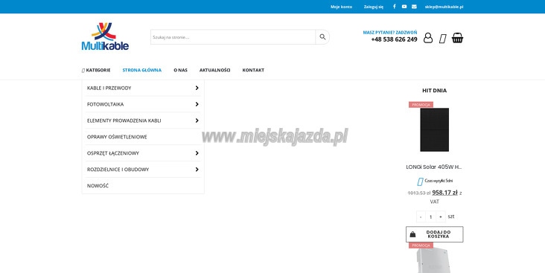Open the user account icon
This screenshot has height=273, width=545.
coord(428,38)
